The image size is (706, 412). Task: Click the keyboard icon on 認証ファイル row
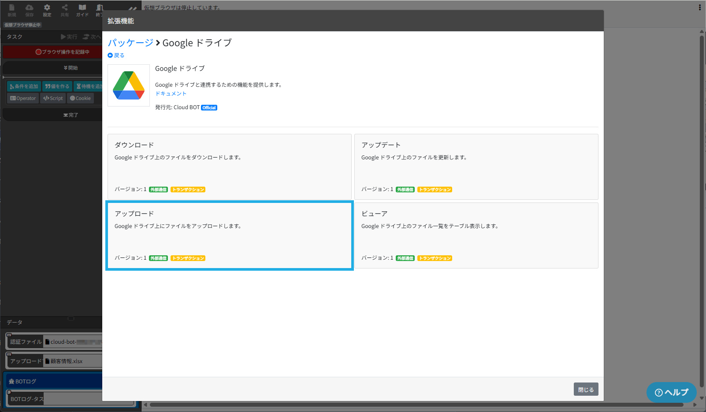[9, 335]
